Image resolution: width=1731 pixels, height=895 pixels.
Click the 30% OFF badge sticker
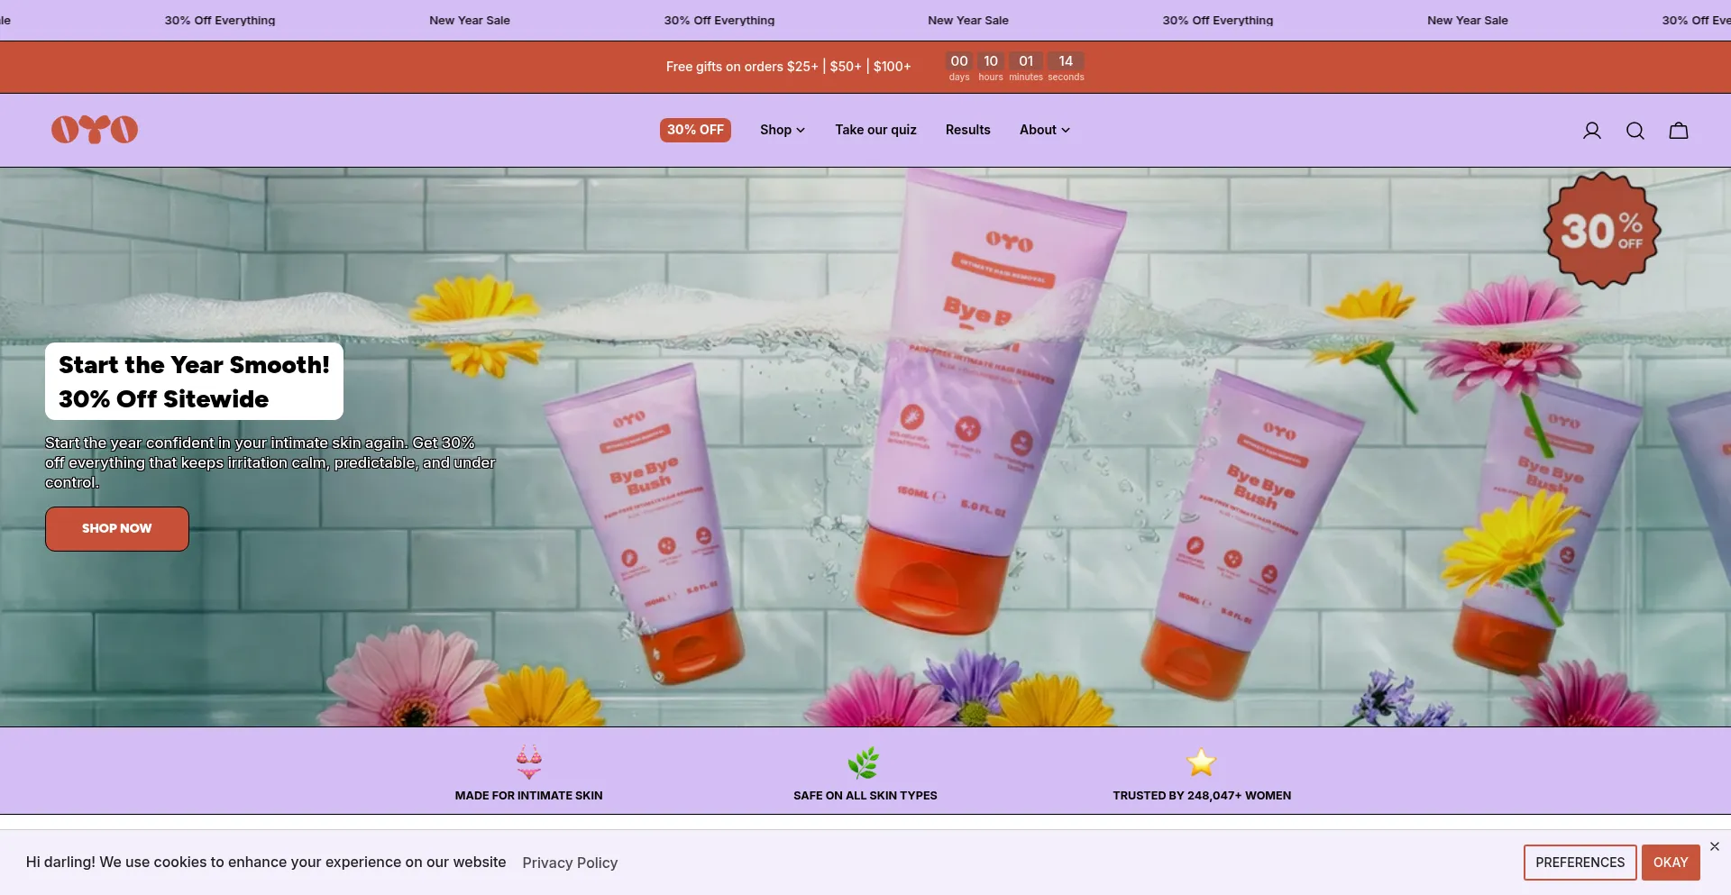tap(1601, 231)
